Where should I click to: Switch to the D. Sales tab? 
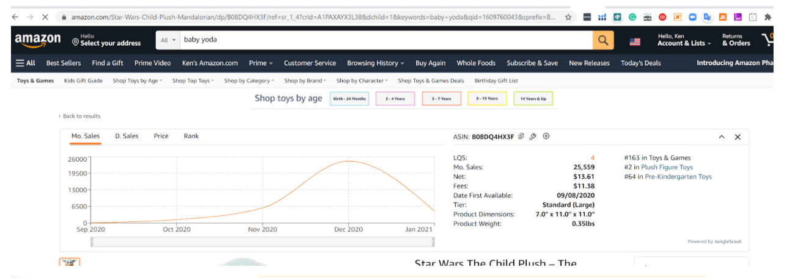pos(126,136)
